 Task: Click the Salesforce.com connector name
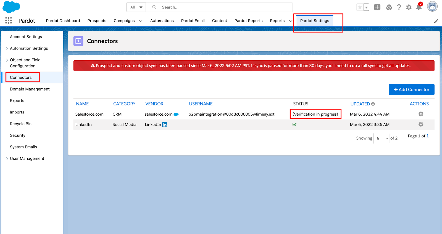point(90,114)
